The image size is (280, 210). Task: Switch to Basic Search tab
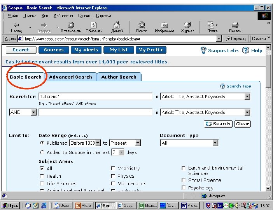[x=26, y=77]
